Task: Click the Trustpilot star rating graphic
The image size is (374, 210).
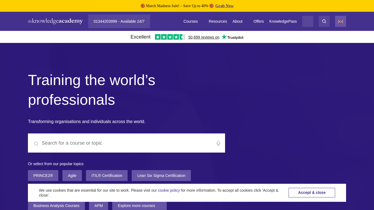Action: tap(170, 37)
